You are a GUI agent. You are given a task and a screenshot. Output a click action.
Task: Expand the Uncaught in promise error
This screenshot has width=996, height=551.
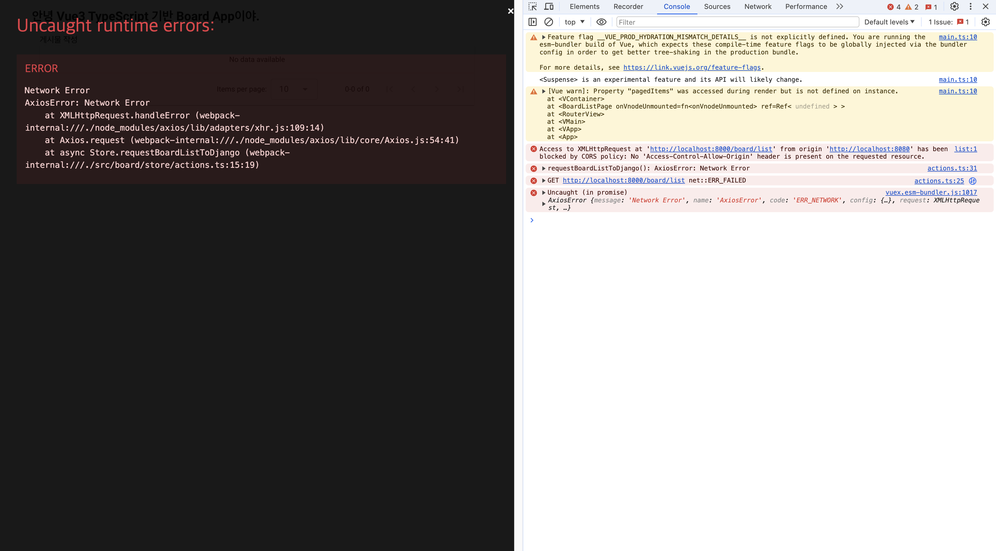coord(544,193)
